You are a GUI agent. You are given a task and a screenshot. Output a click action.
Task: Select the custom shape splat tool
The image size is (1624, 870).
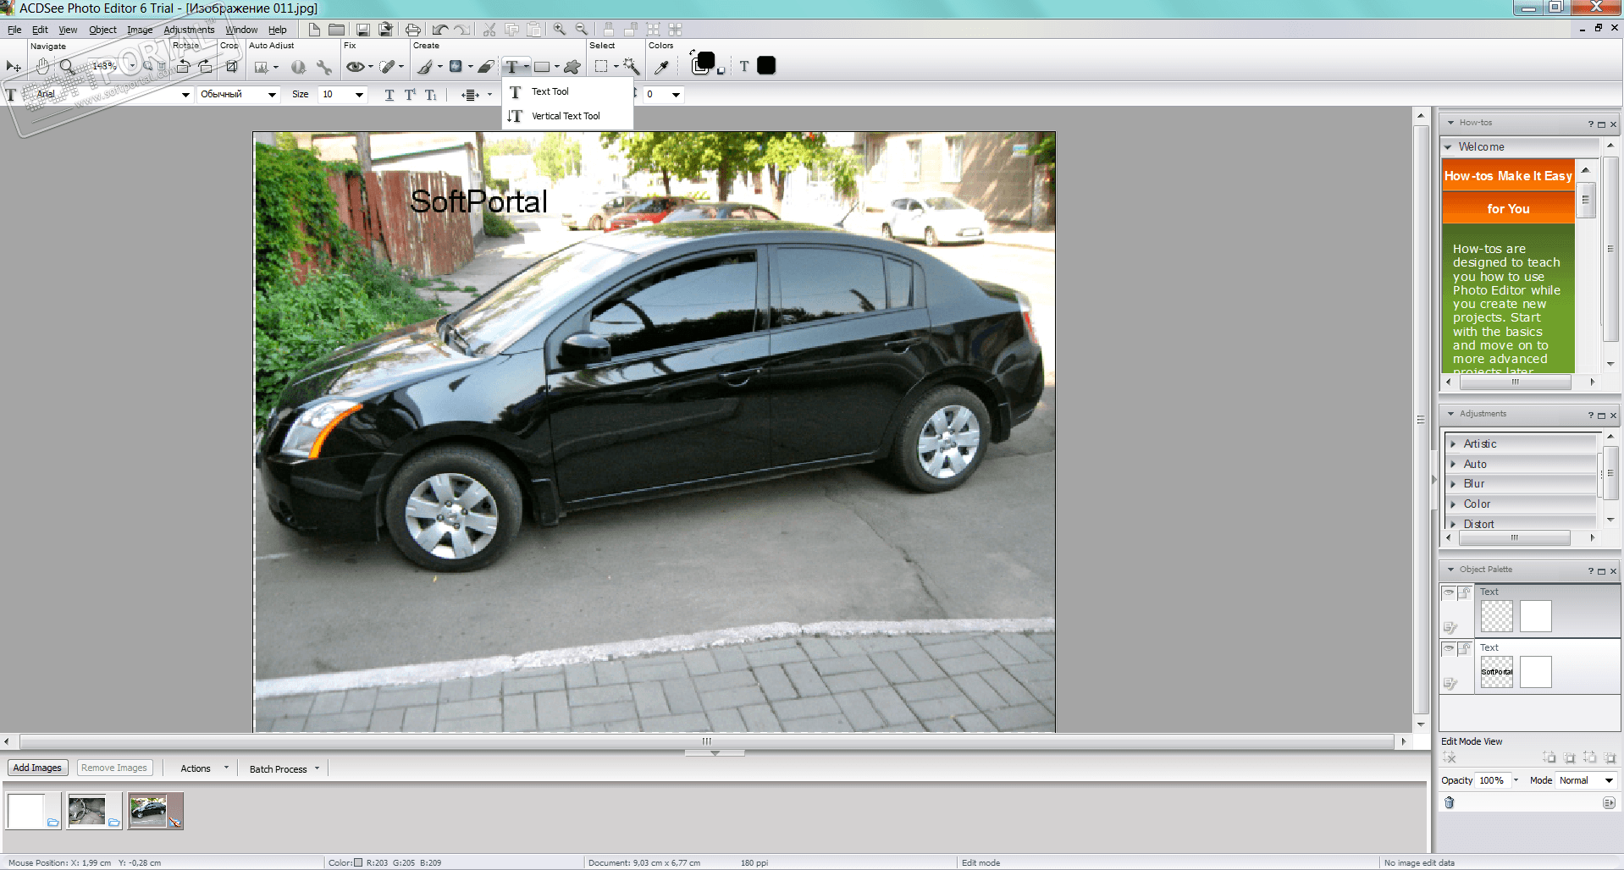point(572,67)
